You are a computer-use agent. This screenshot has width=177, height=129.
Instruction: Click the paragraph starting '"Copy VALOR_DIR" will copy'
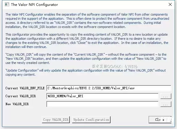coord(86,59)
